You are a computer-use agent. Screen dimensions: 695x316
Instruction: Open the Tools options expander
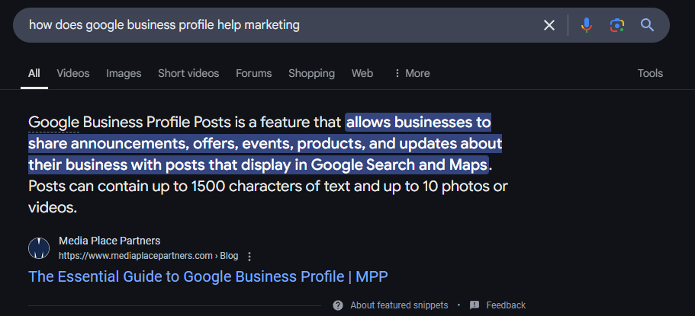tap(650, 73)
